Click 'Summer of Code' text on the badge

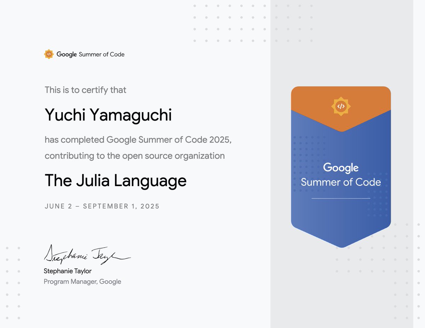click(341, 182)
